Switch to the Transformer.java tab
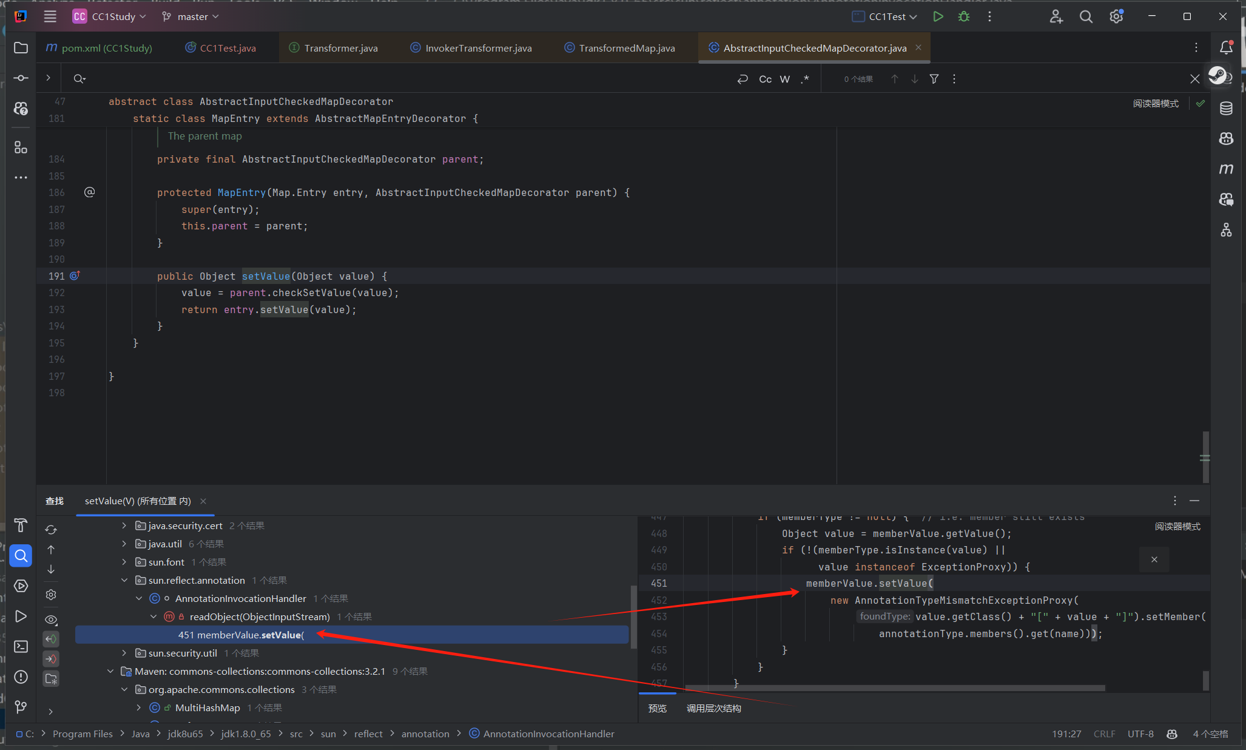 tap(333, 48)
